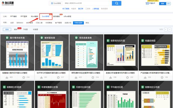Screen dimensions: 173x108
Task: Open the 年度销售额分析表 template thumbnail
Action: [52, 94]
